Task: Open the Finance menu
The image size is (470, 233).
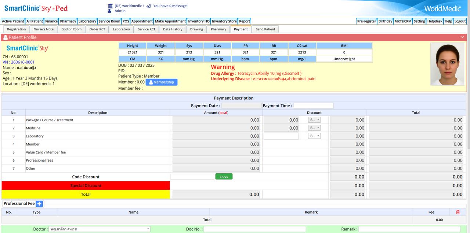Action: coord(51,21)
